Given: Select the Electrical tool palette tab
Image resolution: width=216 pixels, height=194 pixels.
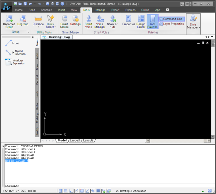Looking at the screenshot, I should tap(37, 80).
